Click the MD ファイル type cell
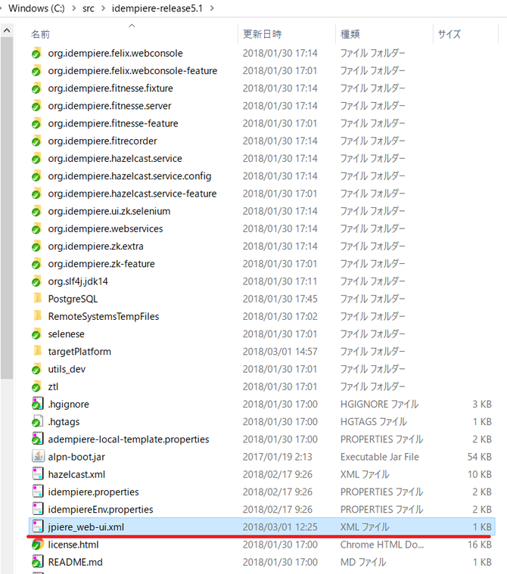The image size is (507, 574). pyautogui.click(x=363, y=563)
